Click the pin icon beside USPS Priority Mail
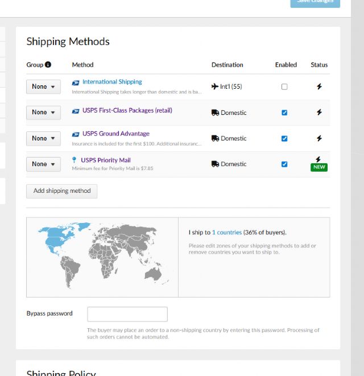This screenshot has width=364, height=376. coord(74,160)
